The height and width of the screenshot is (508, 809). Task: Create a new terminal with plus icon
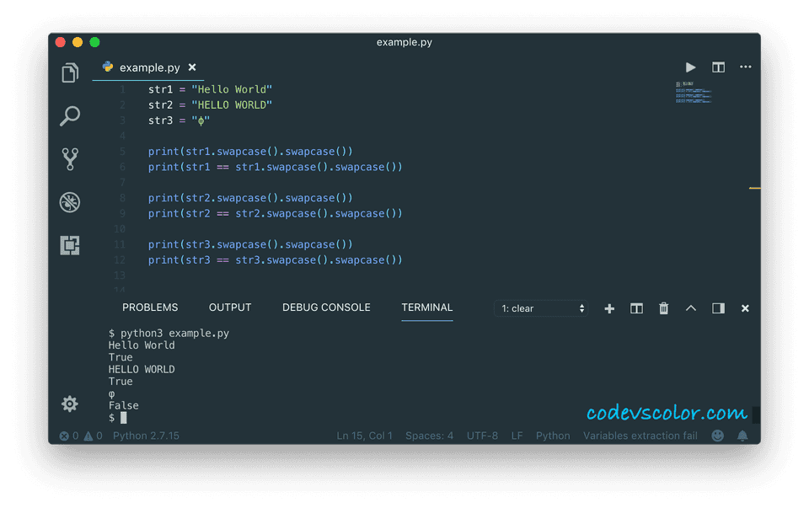(x=609, y=308)
